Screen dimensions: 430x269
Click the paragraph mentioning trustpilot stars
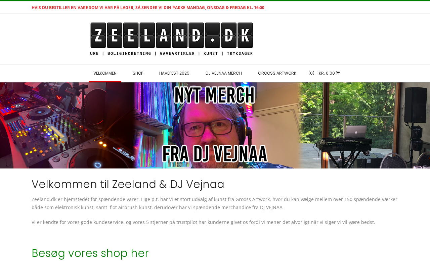coord(203,222)
